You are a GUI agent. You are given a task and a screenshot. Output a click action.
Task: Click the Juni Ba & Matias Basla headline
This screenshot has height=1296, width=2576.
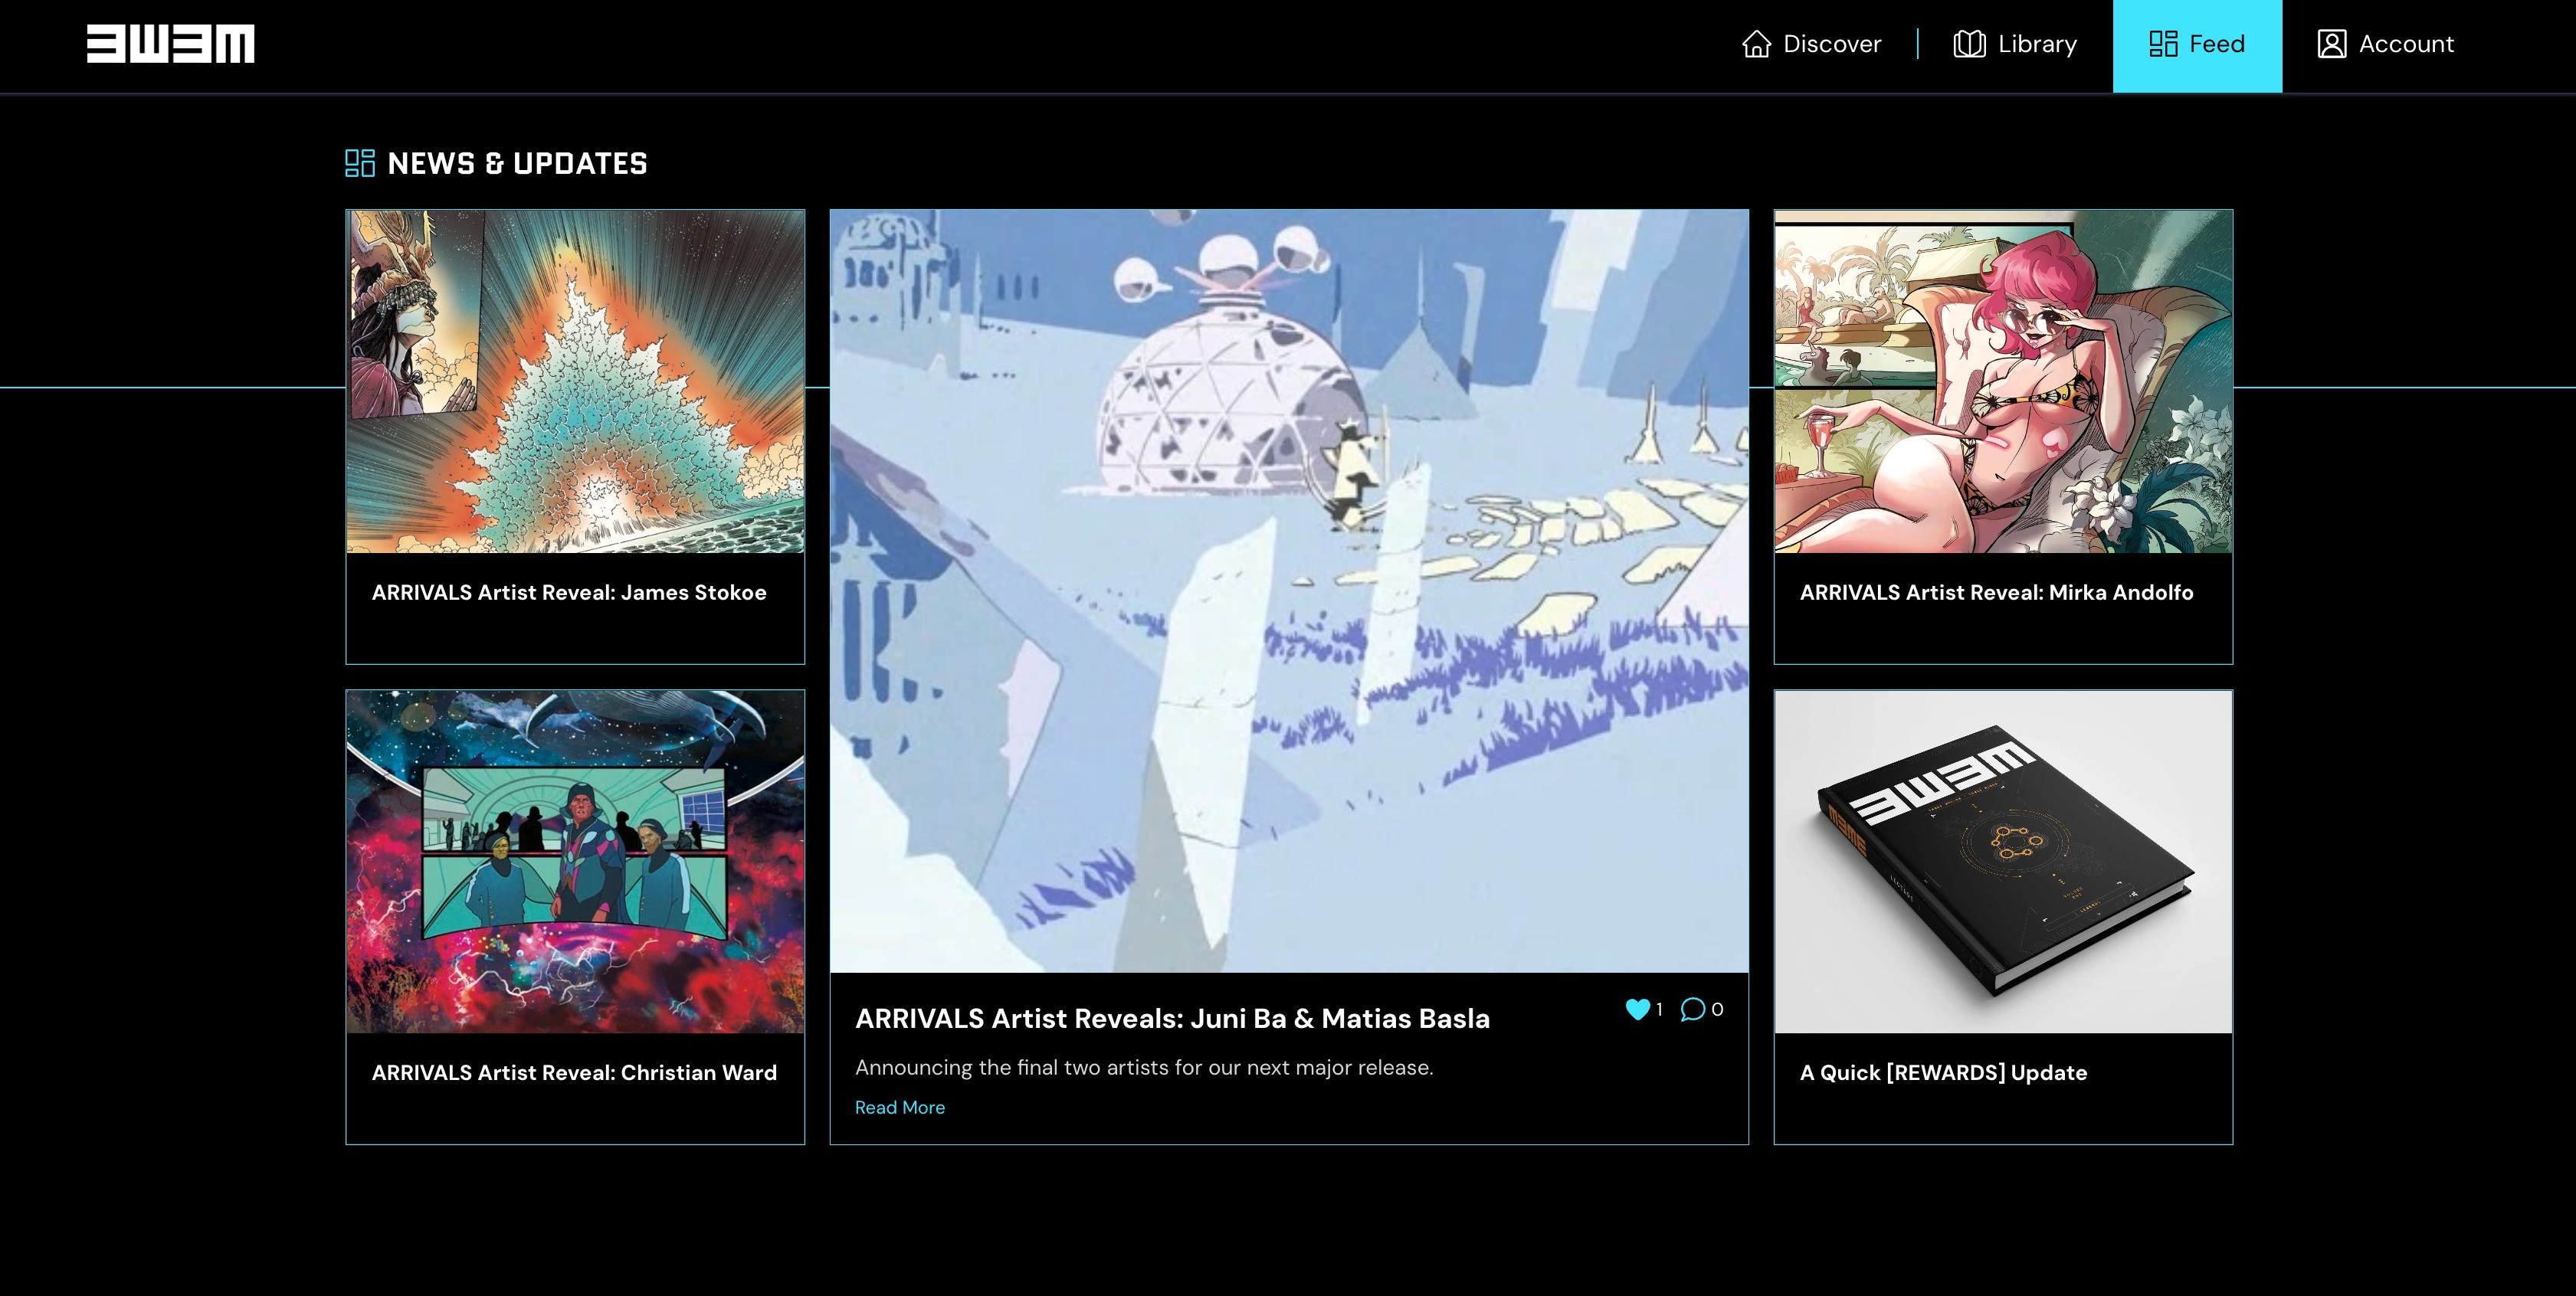pos(1172,1018)
